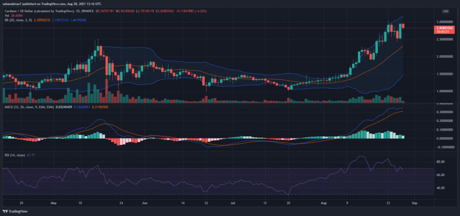Click the May label on time axis
Viewport: 460px width, 216px height.
point(53,203)
